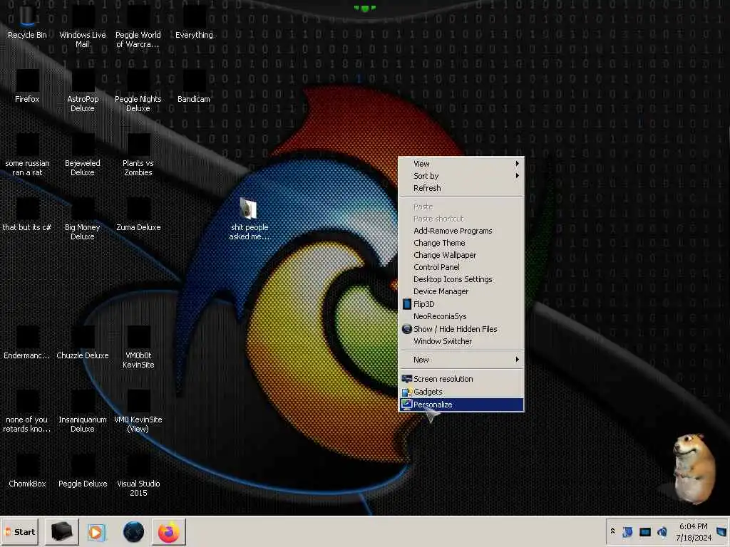730x547 pixels.
Task: Choose Change Theme menu entry
Action: 461,243
